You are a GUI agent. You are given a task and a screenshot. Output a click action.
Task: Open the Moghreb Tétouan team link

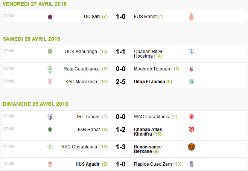152,69
